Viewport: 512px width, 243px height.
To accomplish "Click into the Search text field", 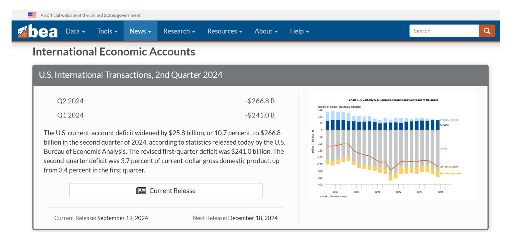I will (444, 31).
